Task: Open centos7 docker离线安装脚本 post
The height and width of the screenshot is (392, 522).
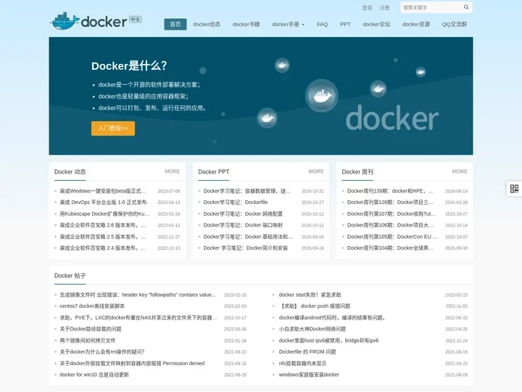Action: pos(92,306)
